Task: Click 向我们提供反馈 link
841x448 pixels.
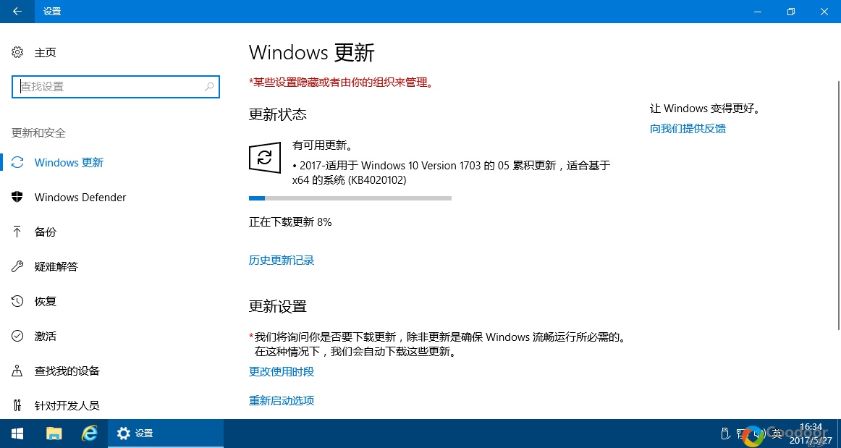Action: [x=688, y=128]
